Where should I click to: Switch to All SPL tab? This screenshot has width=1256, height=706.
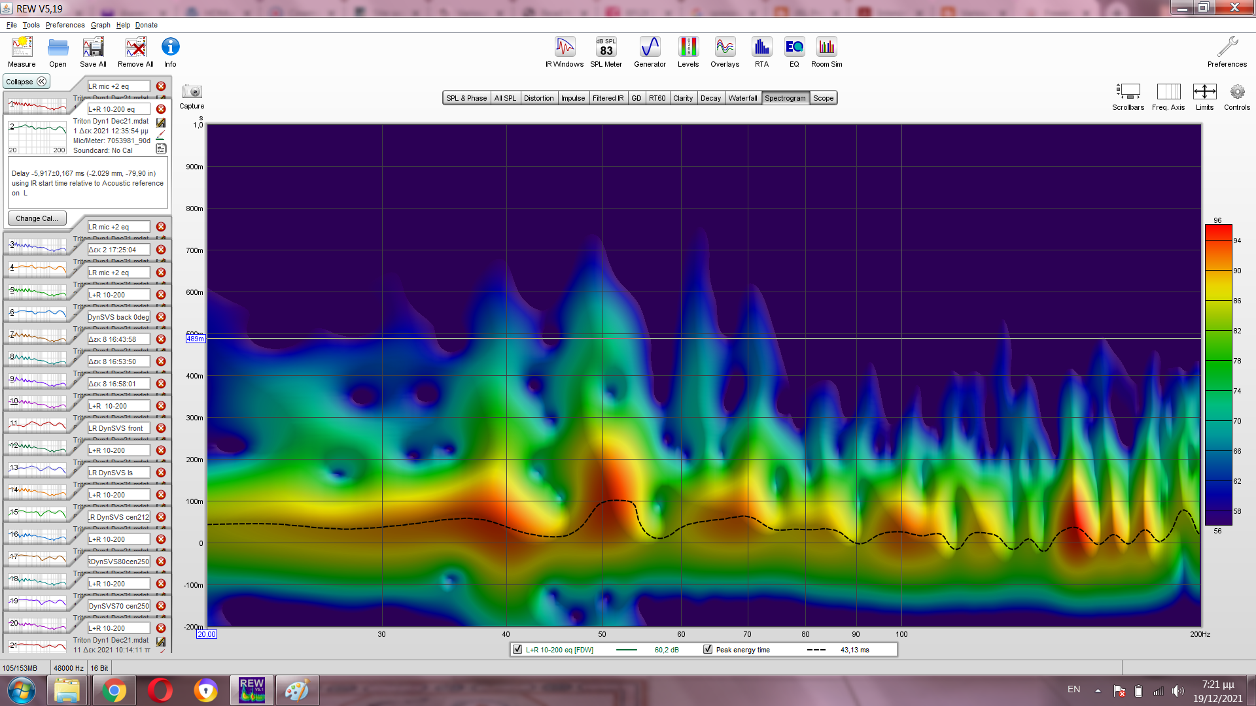click(505, 98)
